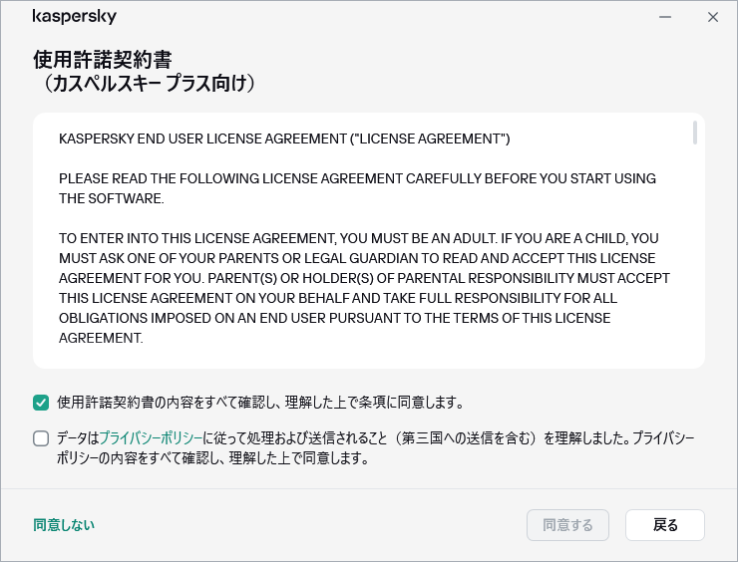Go back using the 戻る button
Image resolution: width=738 pixels, height=562 pixels.
click(665, 524)
